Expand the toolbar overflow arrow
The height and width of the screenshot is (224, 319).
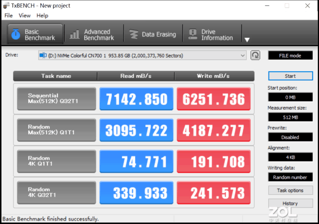[247, 40]
